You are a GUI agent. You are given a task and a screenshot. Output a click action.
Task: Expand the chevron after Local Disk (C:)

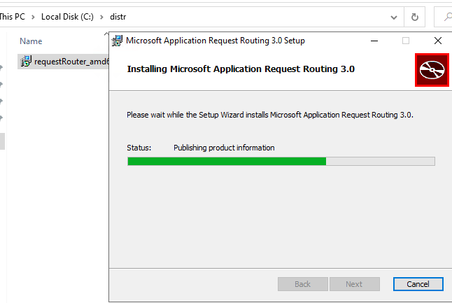101,17
